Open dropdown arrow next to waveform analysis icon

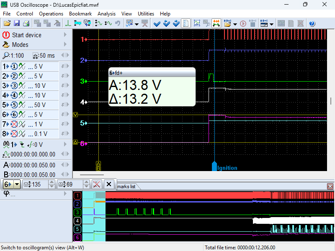137,24
